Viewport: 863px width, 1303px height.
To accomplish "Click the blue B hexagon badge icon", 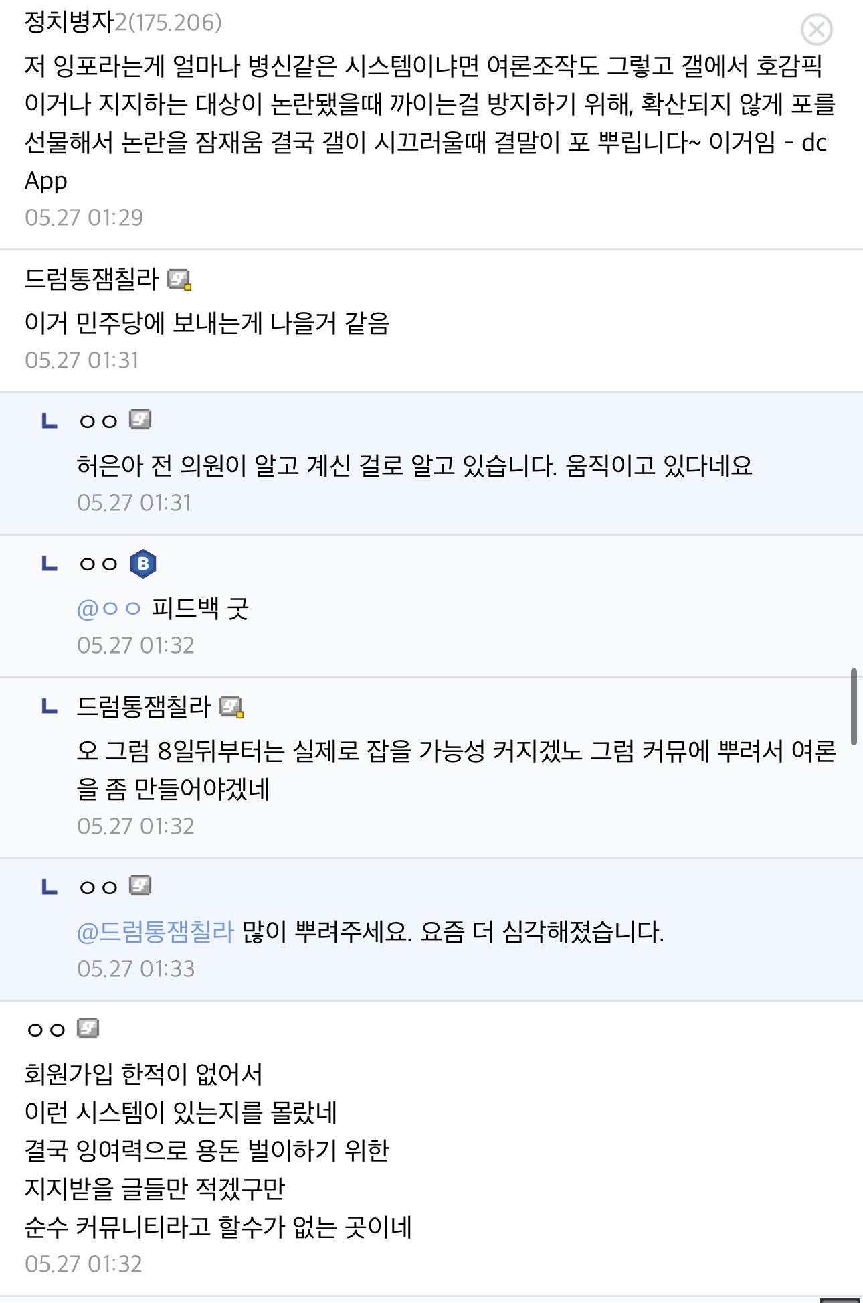I will click(x=142, y=564).
